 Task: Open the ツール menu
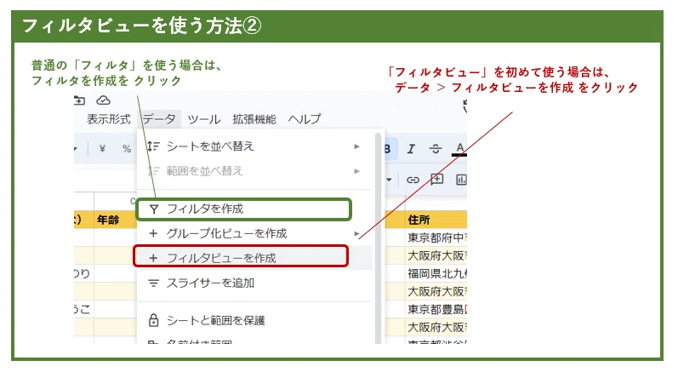pos(203,119)
